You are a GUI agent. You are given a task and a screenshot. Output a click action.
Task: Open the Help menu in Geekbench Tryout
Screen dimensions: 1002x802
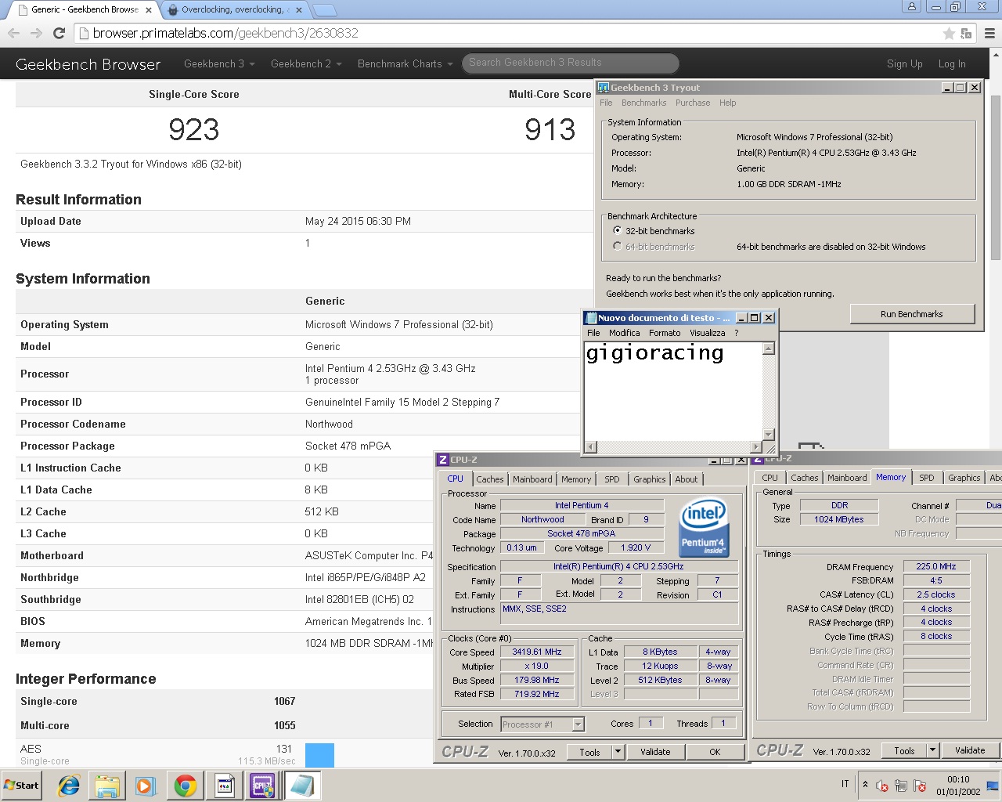pos(728,103)
